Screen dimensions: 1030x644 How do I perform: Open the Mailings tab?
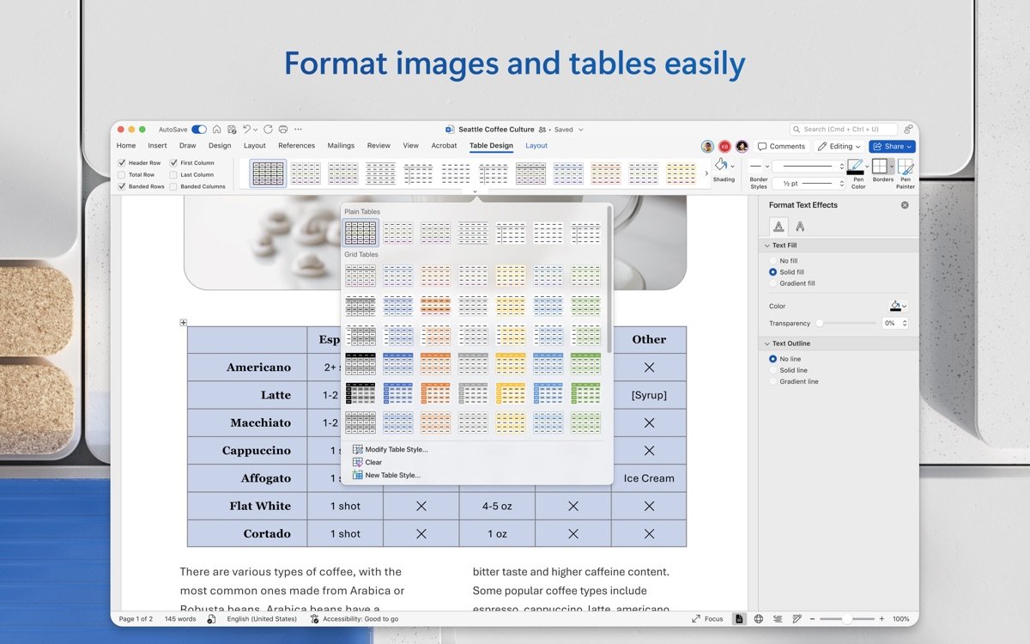click(341, 146)
